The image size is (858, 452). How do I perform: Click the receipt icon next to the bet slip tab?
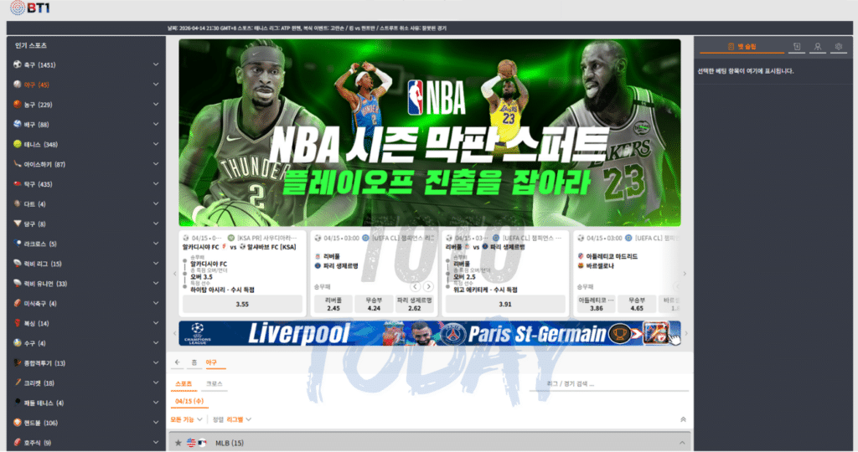pos(796,48)
